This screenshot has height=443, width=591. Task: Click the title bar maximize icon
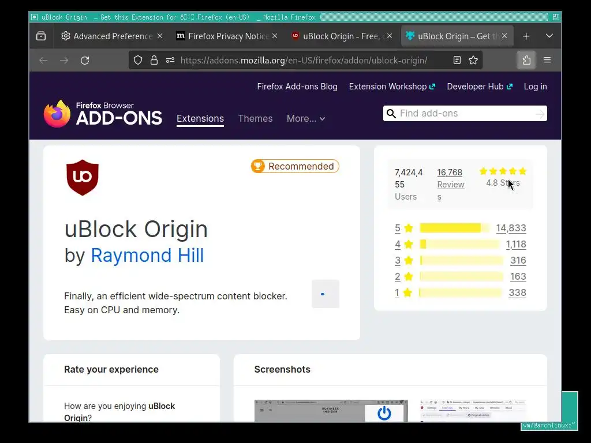point(556,17)
